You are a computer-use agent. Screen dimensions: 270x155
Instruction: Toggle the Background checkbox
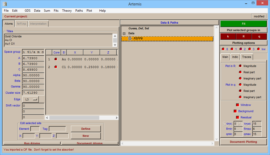235,111
